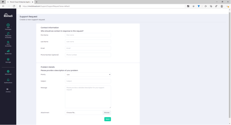231x125 pixels.
Task: Open Add Packages in the sidebar
Action: pyautogui.click(x=8, y=25)
